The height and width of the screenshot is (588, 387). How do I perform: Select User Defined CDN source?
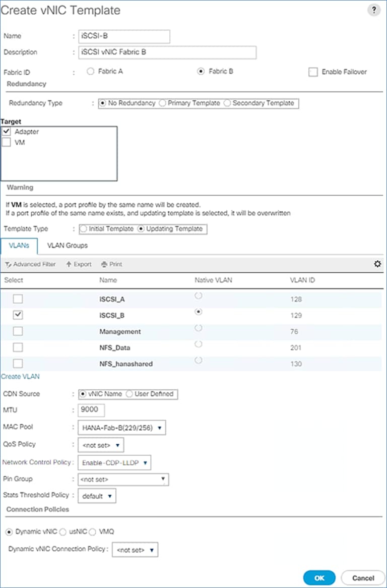click(x=129, y=394)
